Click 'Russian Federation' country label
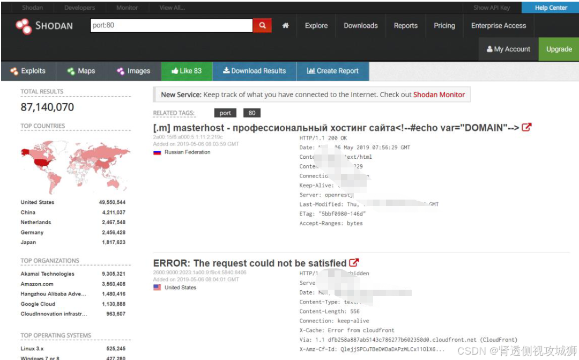The image size is (579, 360). click(x=187, y=152)
